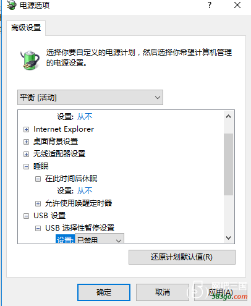Click the scrollbar down arrow in settings list
Viewport: 251px width, 306px height.
(x=228, y=238)
